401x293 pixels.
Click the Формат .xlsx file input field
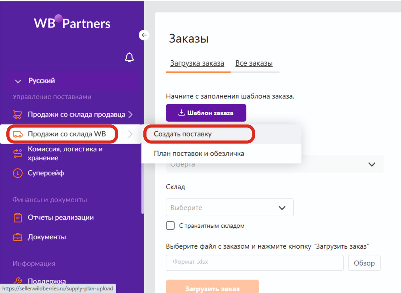[255, 263]
